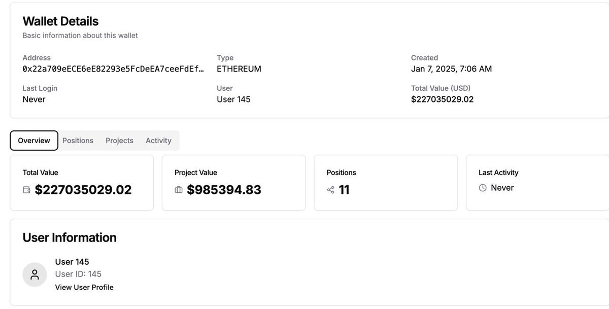The image size is (609, 309).
Task: Go to the Activity tab
Action: [158, 141]
